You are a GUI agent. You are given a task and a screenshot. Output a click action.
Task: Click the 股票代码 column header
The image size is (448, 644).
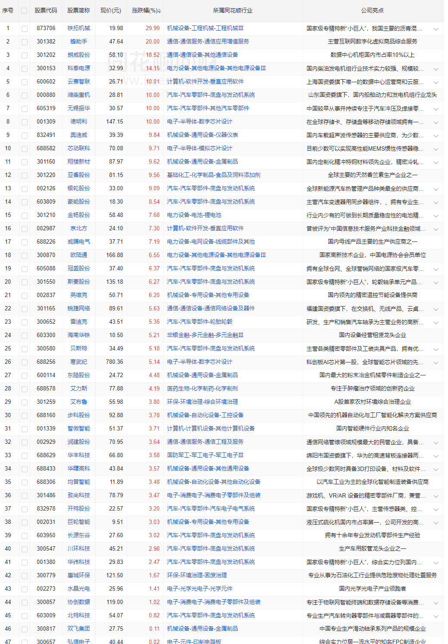pyautogui.click(x=46, y=11)
